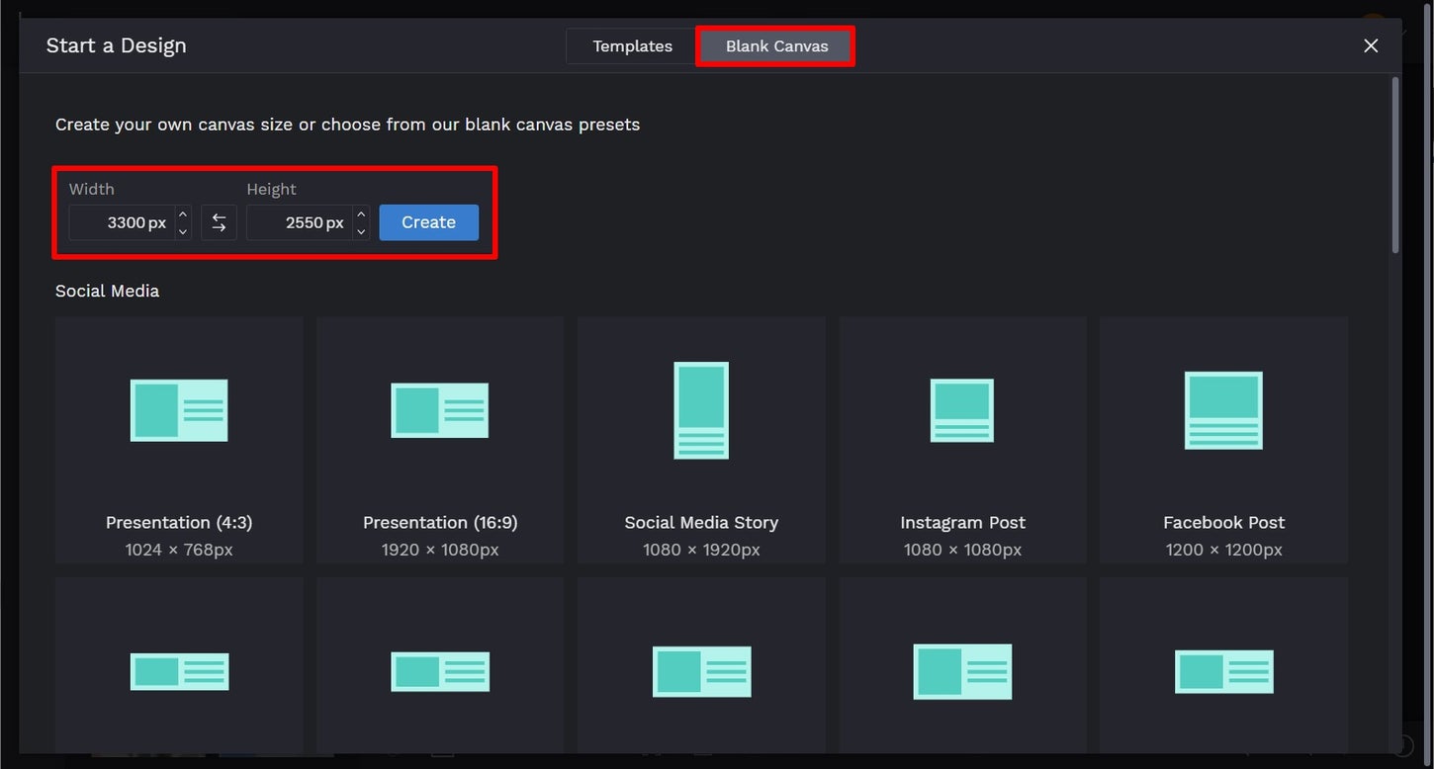Viewport: 1434px width, 769px height.
Task: Select the Blank Canvas tab
Action: [x=774, y=45]
